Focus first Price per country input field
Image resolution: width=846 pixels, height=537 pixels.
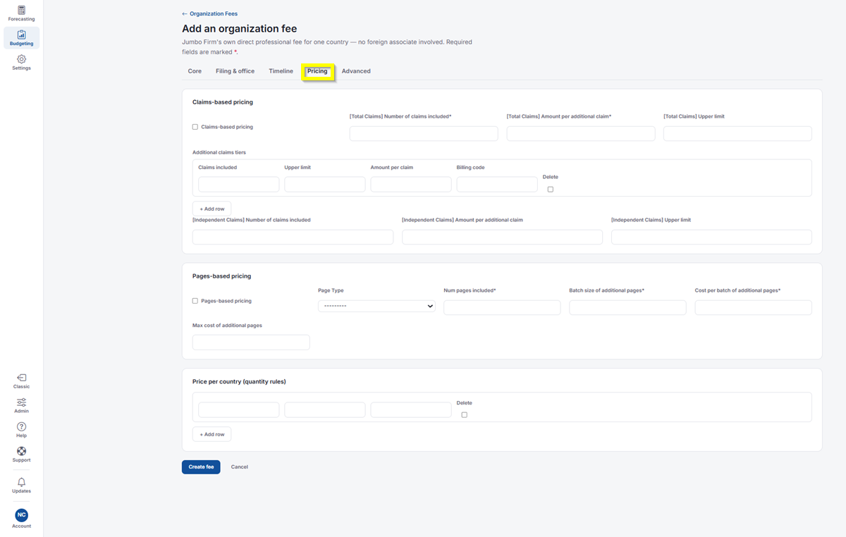click(239, 409)
